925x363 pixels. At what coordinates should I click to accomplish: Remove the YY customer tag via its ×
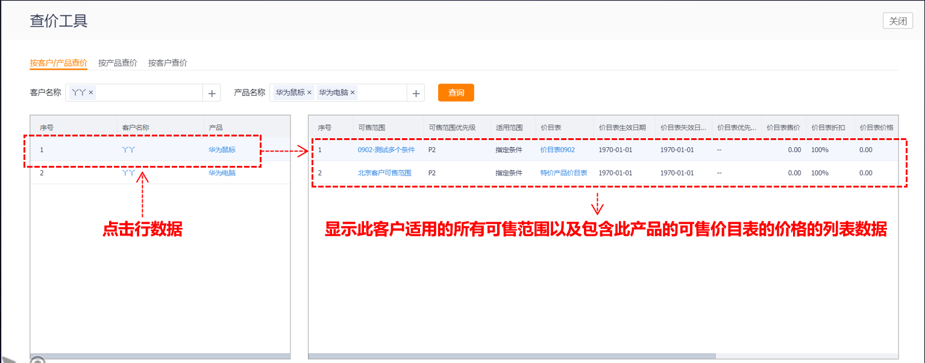(90, 93)
